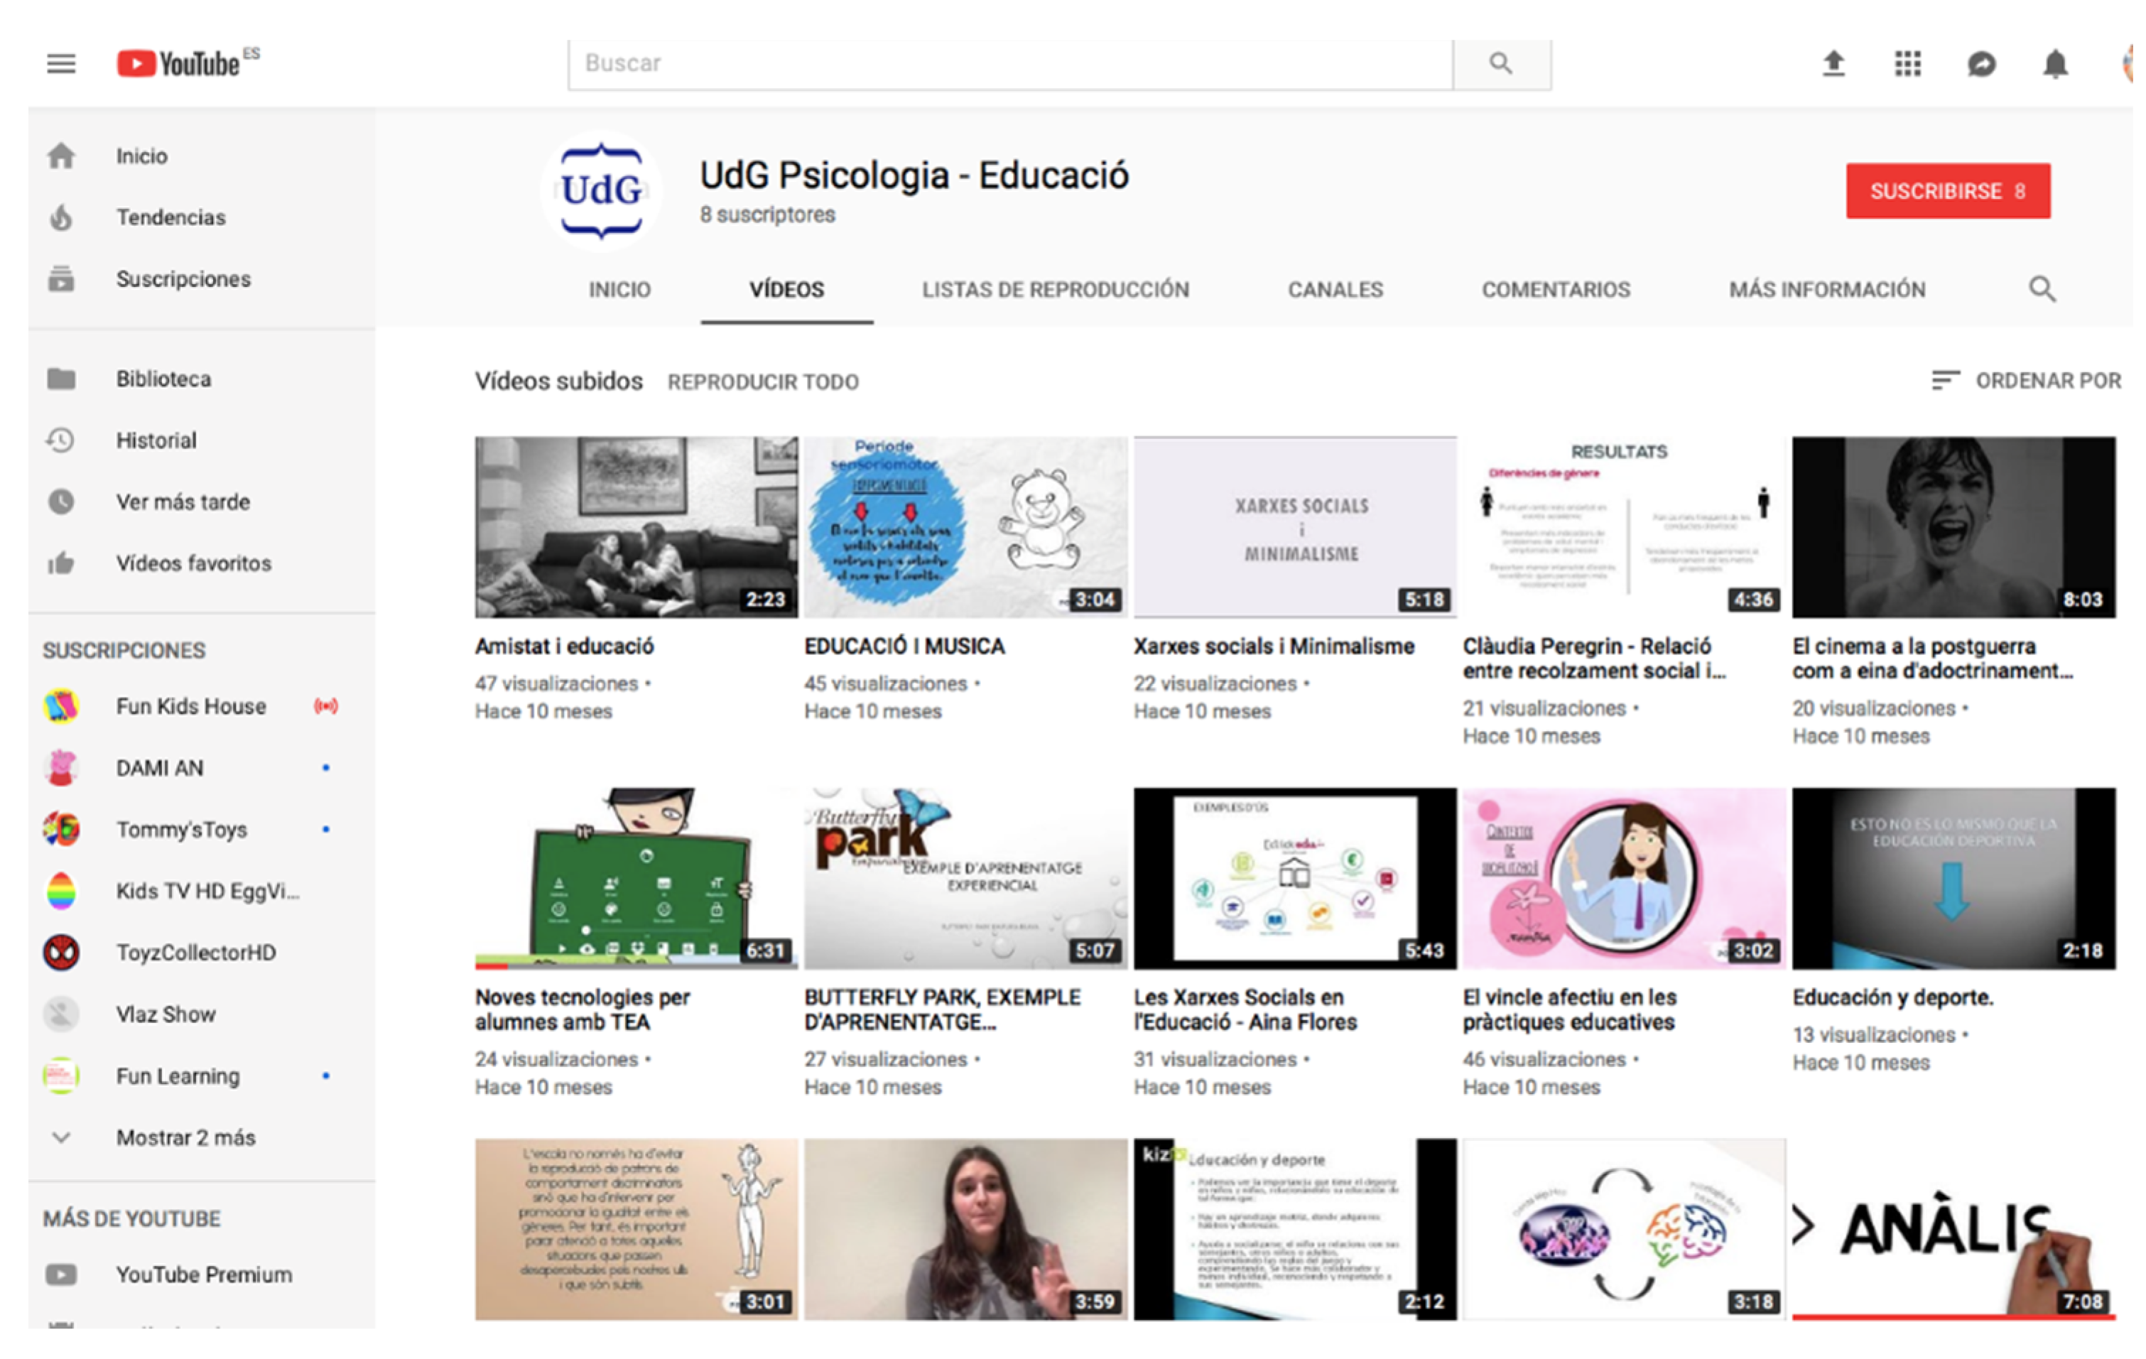Open the Ordenar por sort menu

pyautogui.click(x=2026, y=381)
